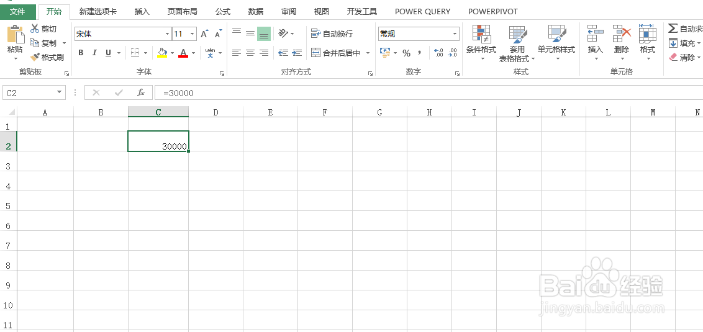Open number group dialog launcher
The width and height of the screenshot is (703, 332).
coord(457,73)
